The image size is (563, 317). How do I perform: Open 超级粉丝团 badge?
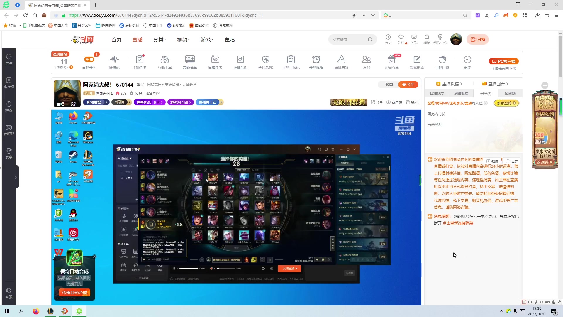(x=181, y=102)
